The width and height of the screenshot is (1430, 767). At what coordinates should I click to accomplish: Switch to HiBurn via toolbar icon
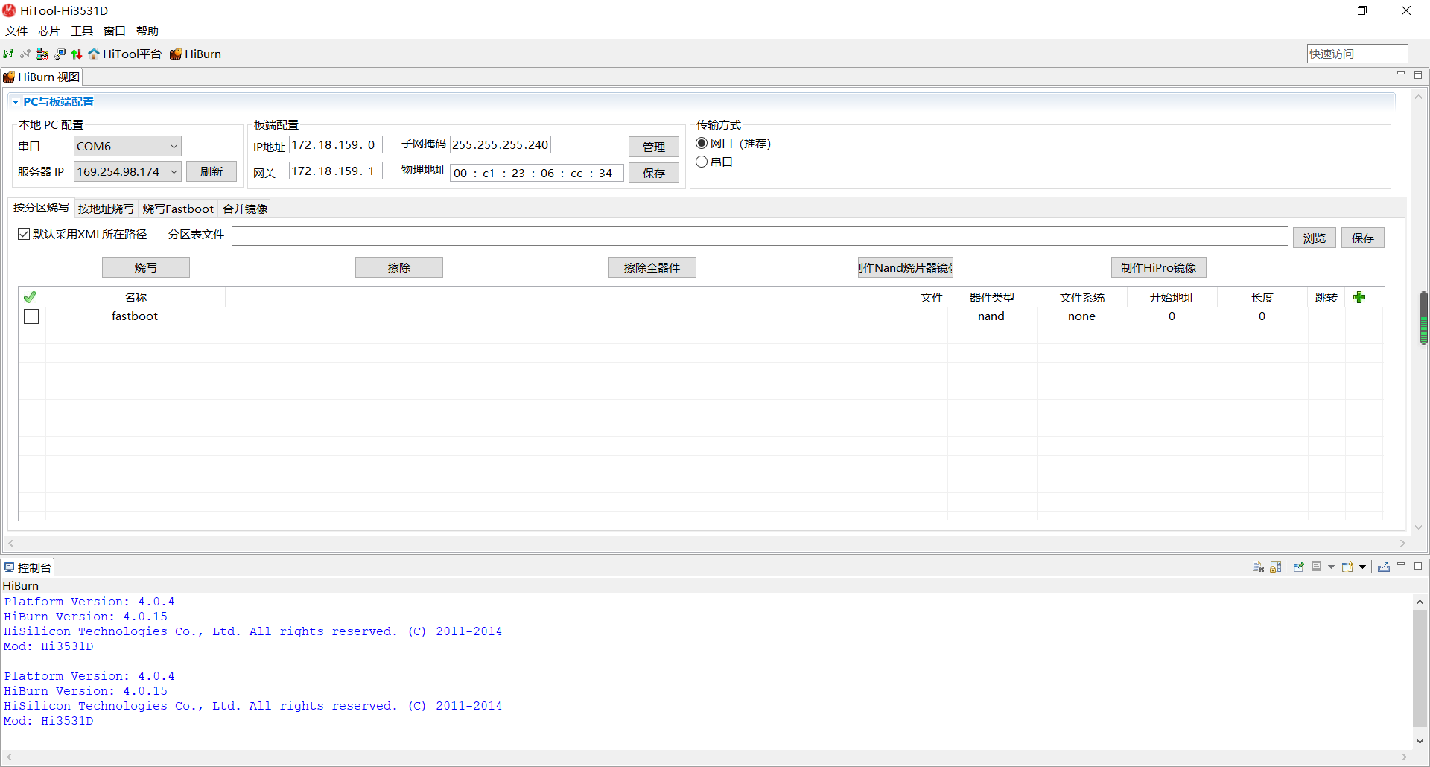(x=195, y=54)
